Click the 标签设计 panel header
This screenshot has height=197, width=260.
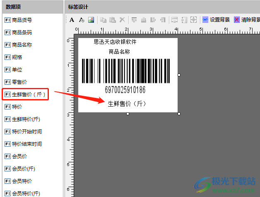point(162,7)
